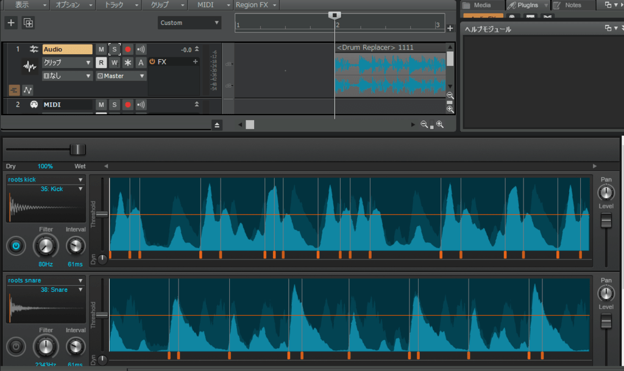Click the Dry/Wet mix slider handle
Screen dimensions: 624x371
point(77,149)
